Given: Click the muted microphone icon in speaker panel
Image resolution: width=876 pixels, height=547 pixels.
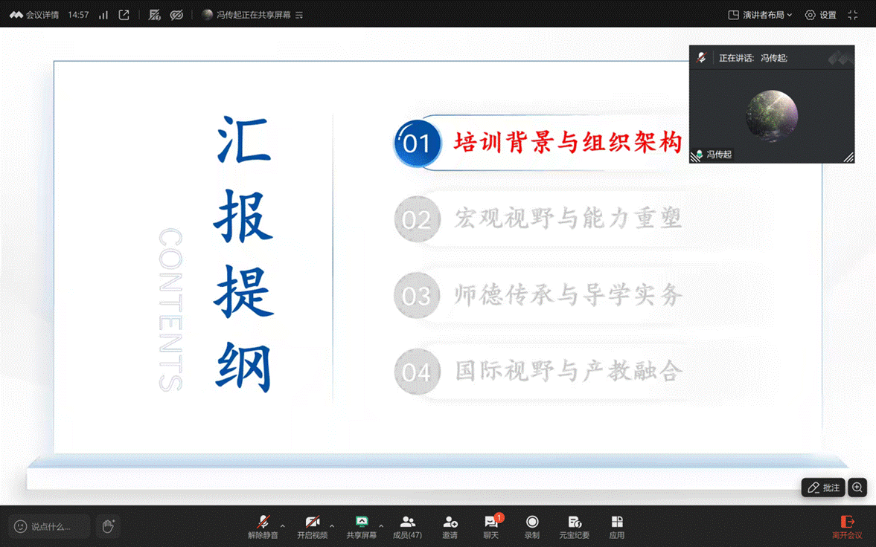Looking at the screenshot, I should (702, 57).
